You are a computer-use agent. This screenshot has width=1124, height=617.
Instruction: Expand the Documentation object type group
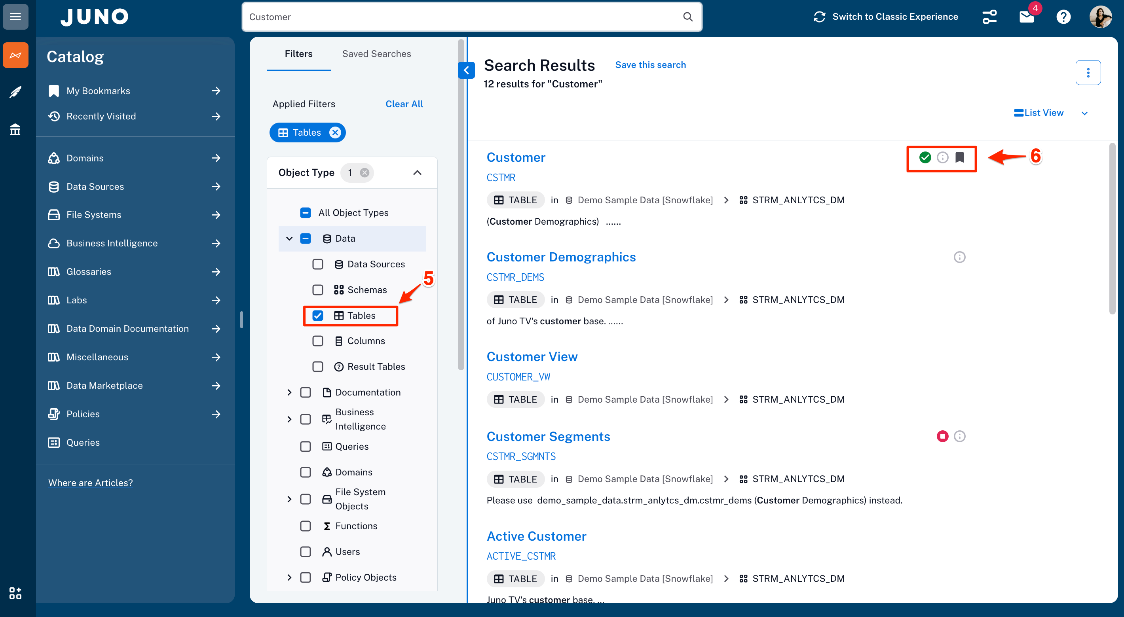click(x=289, y=392)
